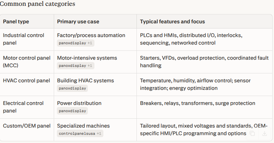Image resolution: width=274 pixels, height=143 pixels.
Task: Click the Typical features and focus header
Action: [x=172, y=22]
